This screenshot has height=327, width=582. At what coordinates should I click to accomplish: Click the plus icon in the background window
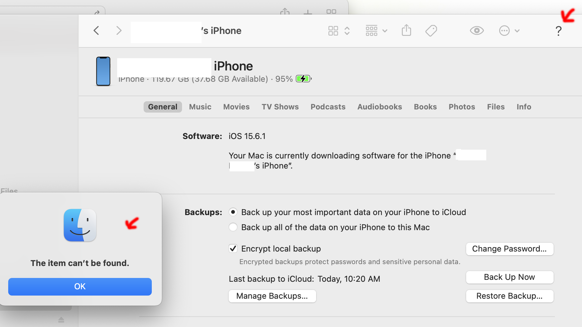(308, 12)
